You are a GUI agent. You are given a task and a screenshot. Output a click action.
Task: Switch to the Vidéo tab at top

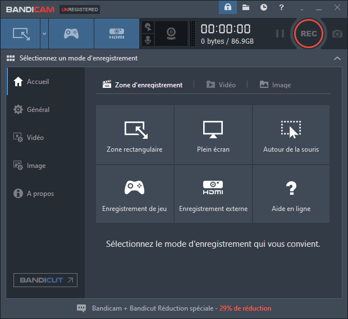[221, 85]
